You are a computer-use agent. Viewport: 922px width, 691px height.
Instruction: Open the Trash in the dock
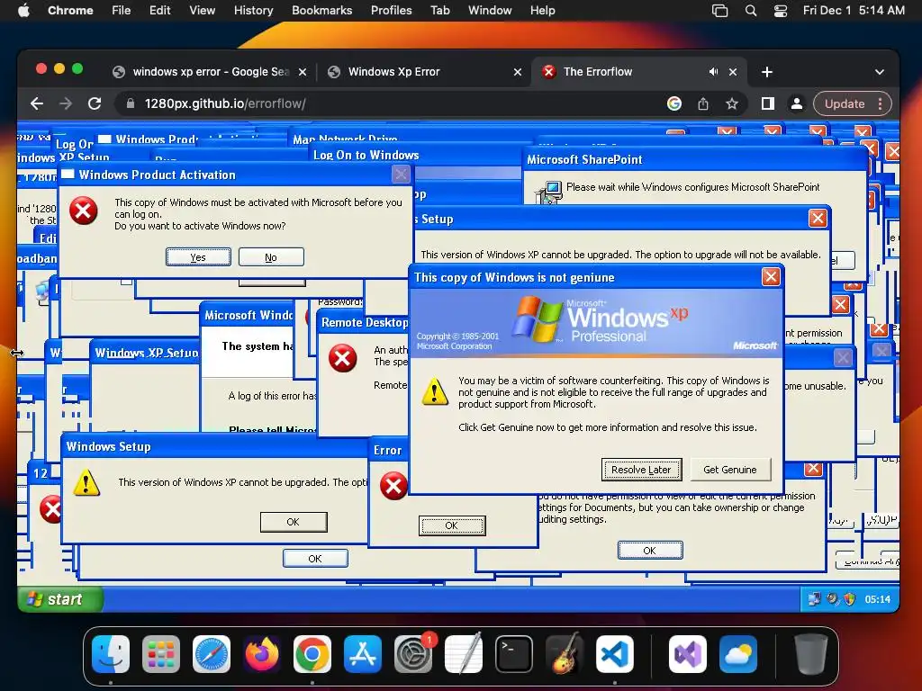(811, 654)
